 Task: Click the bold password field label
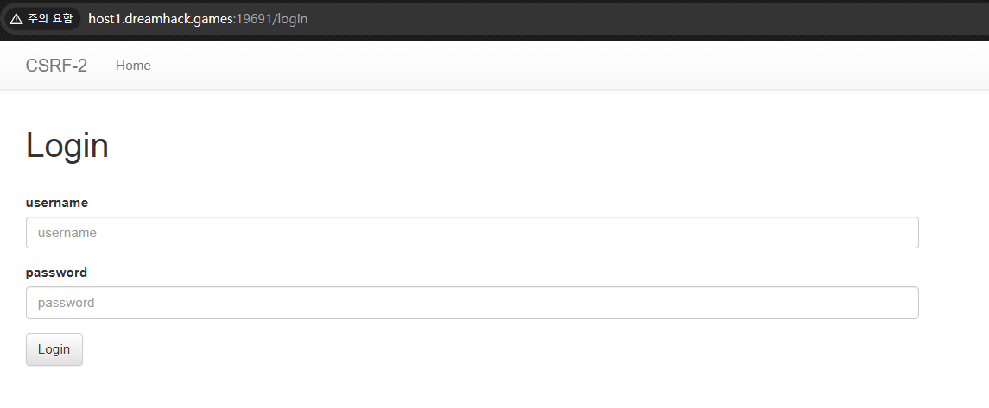pyautogui.click(x=56, y=273)
